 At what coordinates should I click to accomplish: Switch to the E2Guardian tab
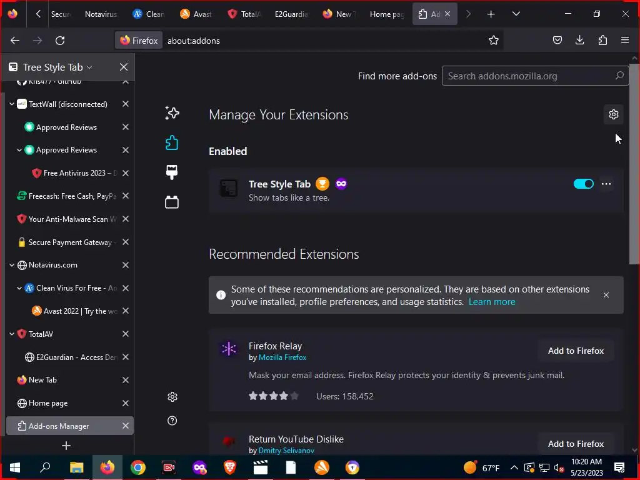point(291,14)
